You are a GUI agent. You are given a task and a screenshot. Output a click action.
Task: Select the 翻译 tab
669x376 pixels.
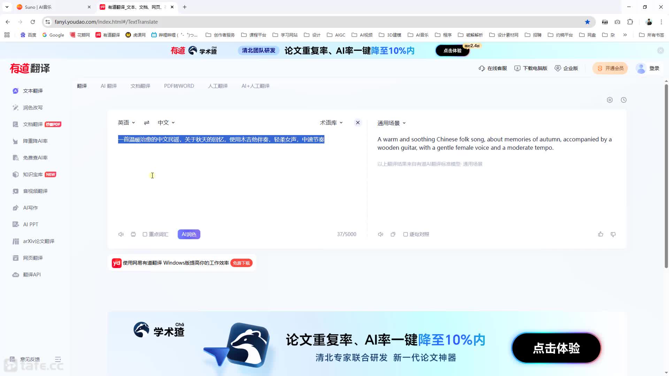tap(82, 86)
